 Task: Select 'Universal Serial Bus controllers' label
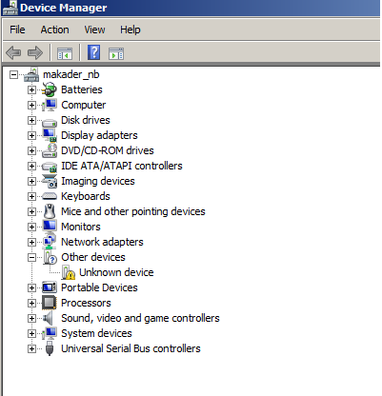131,348
